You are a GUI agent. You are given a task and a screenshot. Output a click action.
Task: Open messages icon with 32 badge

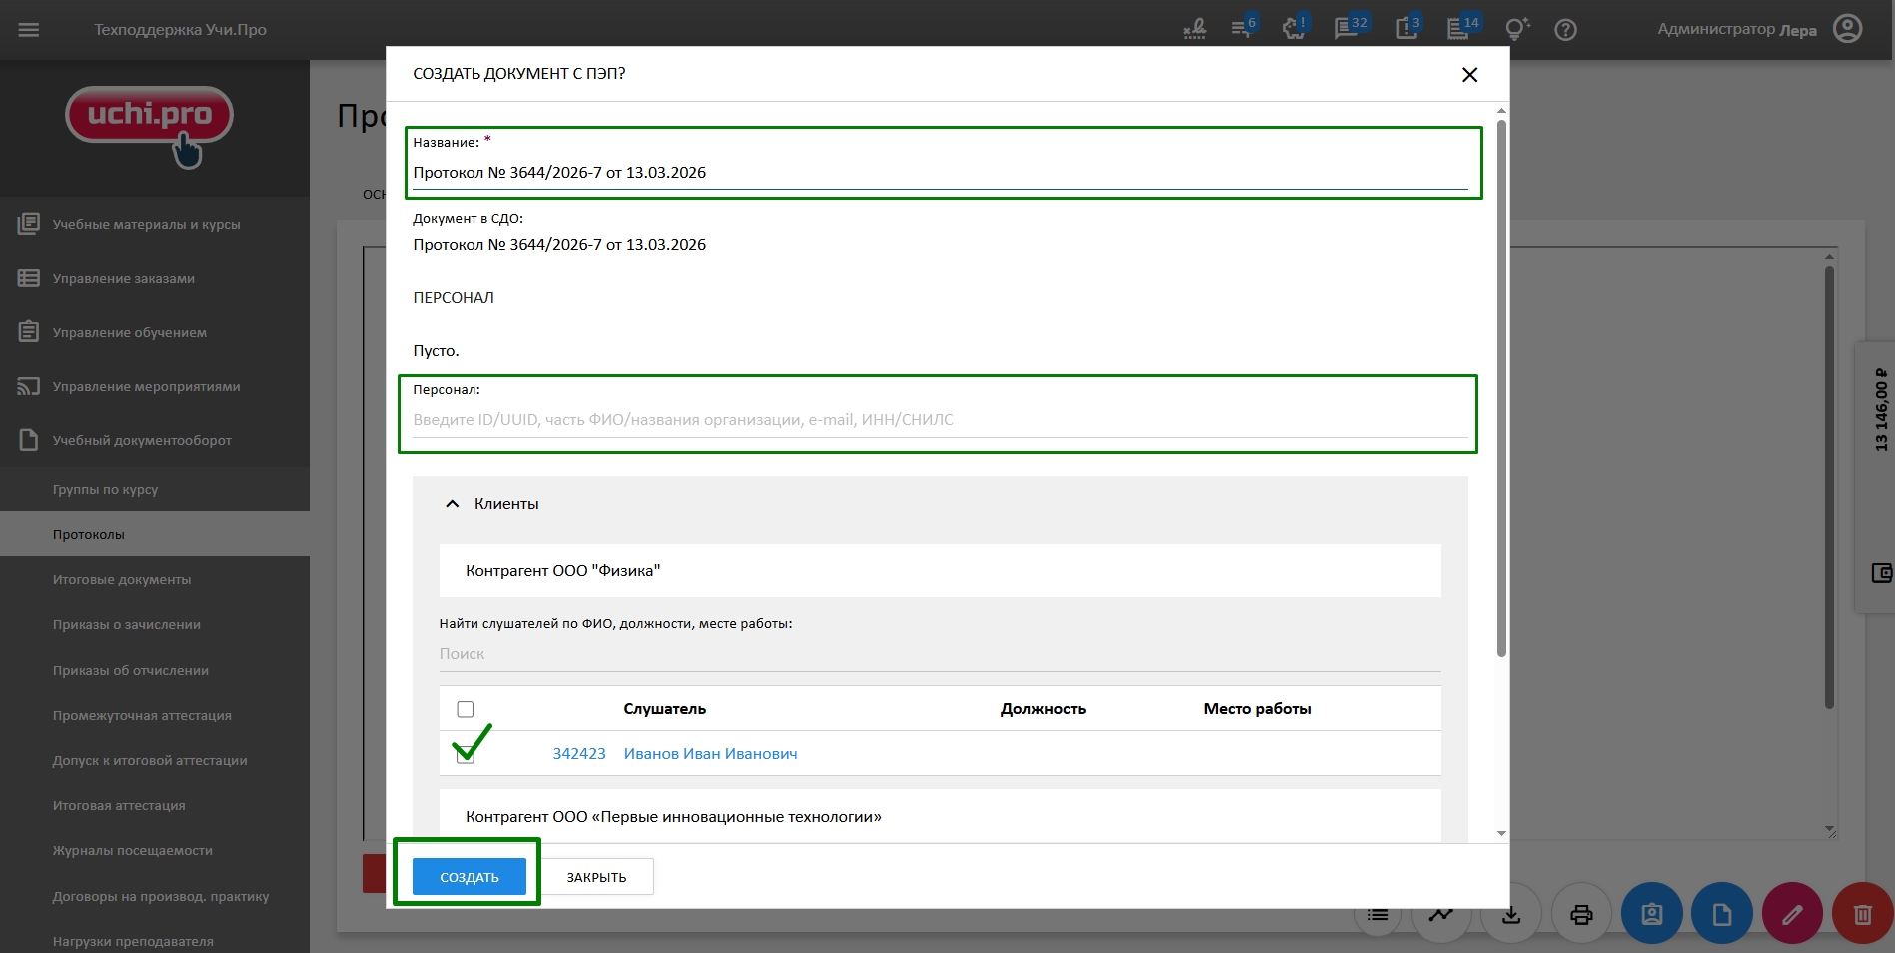click(1348, 29)
